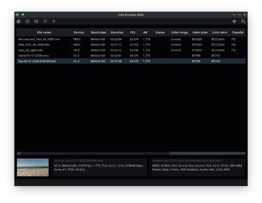
Task: Select the New_York_4K_HDR.mkv file row
Action: (x=131, y=45)
